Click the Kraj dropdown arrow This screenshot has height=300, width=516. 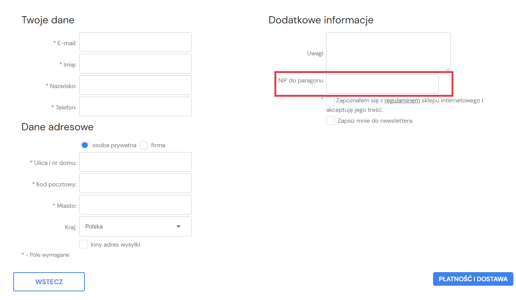[x=179, y=227]
